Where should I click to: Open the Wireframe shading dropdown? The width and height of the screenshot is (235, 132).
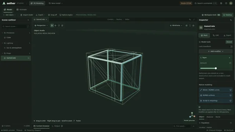[x=176, y=25]
